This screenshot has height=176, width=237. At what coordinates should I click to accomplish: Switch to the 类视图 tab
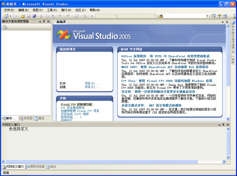point(26,118)
